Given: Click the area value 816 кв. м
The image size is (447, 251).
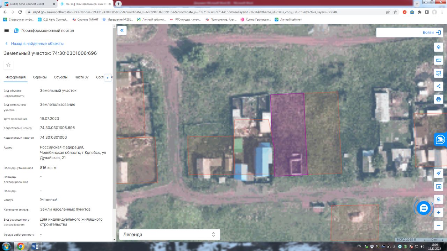Looking at the screenshot, I should pos(48,168).
